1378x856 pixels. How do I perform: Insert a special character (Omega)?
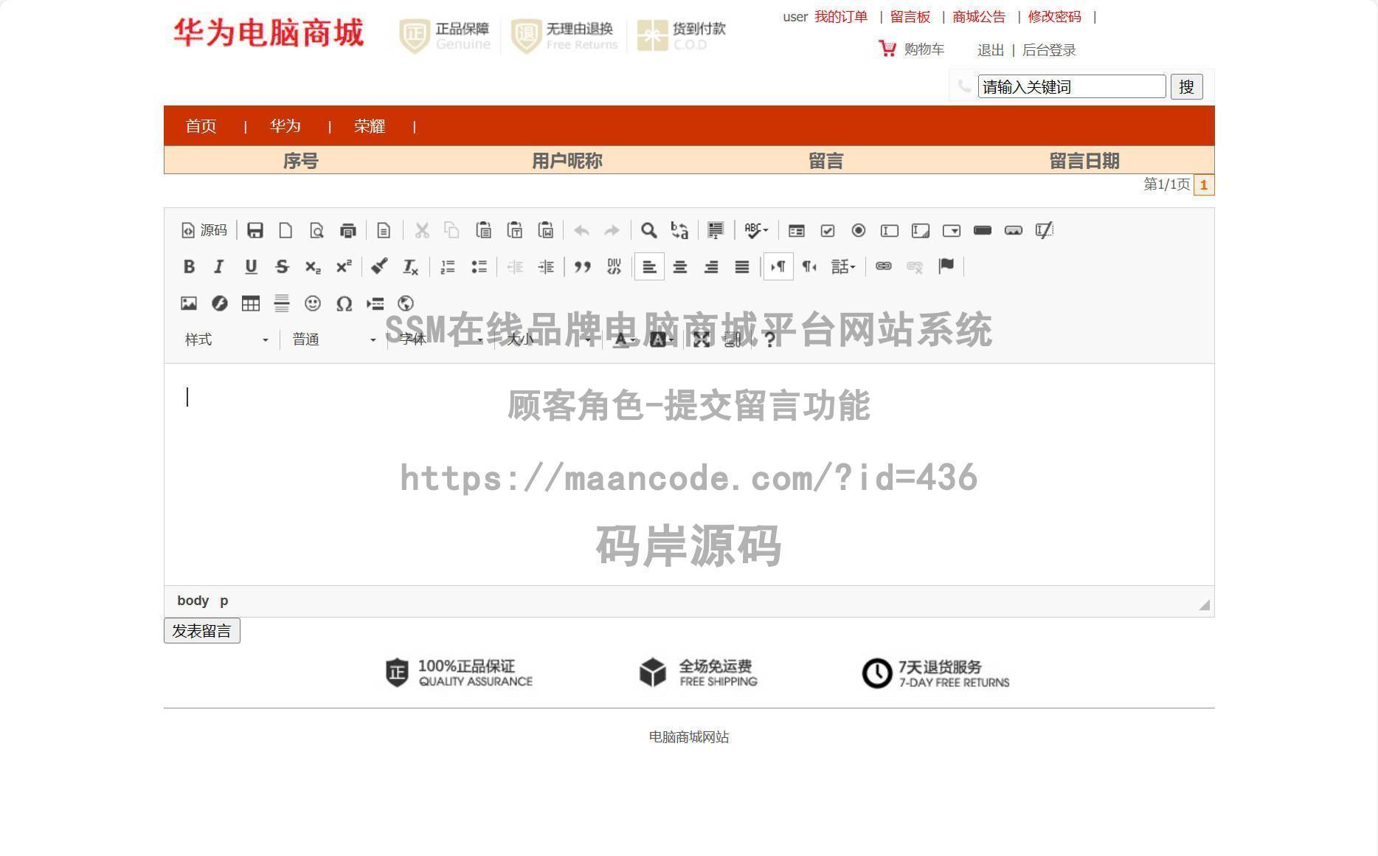(344, 303)
